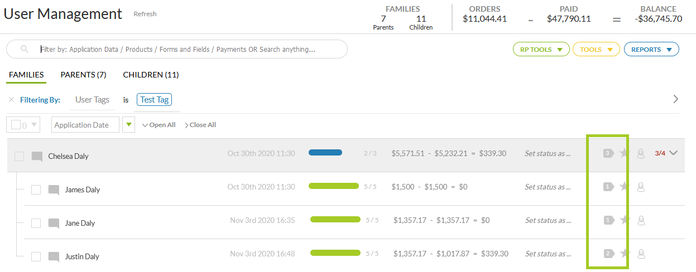Click the tag icon in Justin Daly's row

pyautogui.click(x=608, y=254)
